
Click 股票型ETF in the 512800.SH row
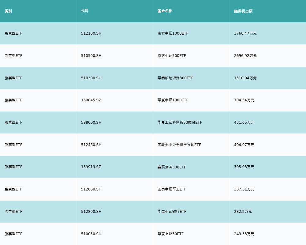[13, 212]
